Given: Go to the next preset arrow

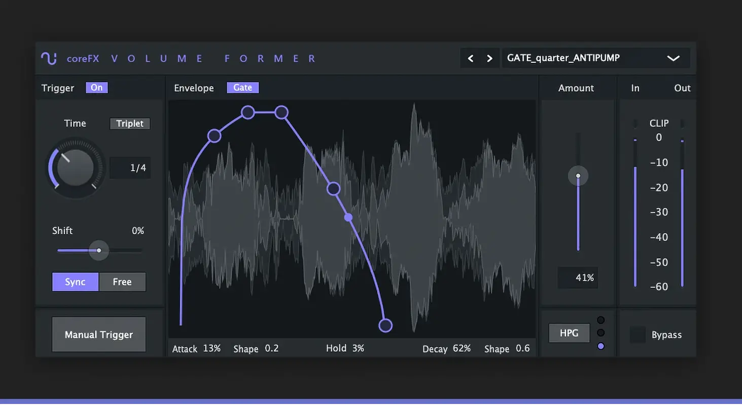Looking at the screenshot, I should (489, 58).
